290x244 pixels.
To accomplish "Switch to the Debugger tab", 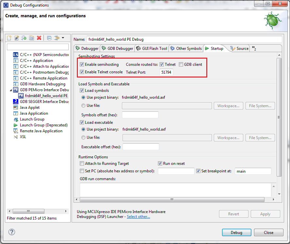I will coord(87,48).
